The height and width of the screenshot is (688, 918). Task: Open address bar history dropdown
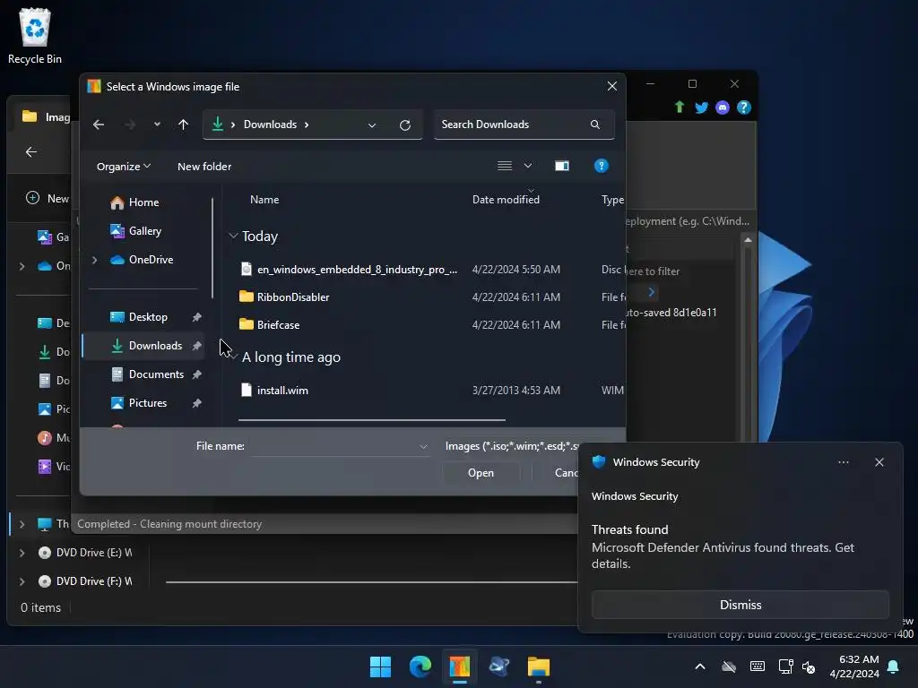(372, 125)
